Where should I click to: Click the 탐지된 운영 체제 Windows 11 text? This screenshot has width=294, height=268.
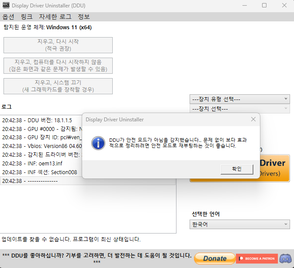pos(48,27)
